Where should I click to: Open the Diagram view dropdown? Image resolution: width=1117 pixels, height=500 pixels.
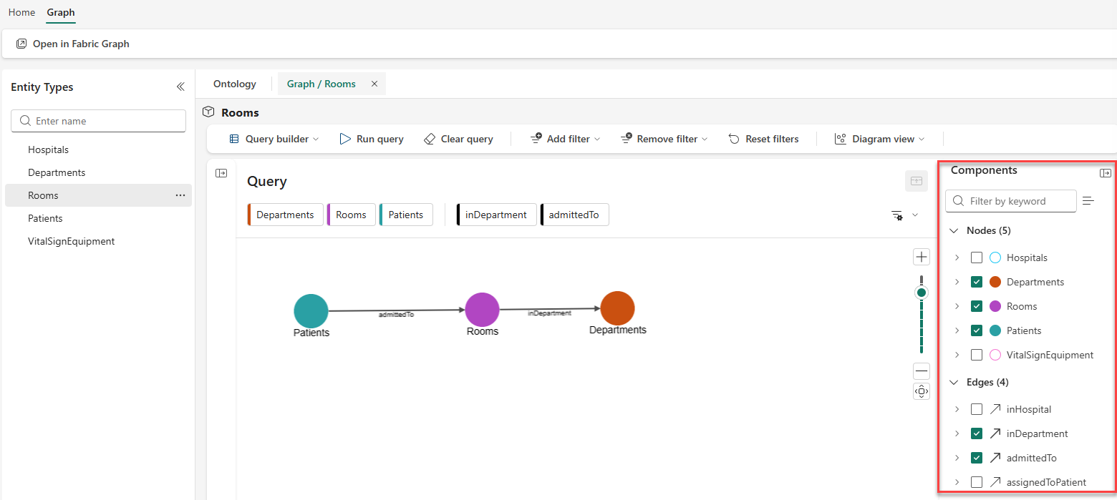pos(879,139)
